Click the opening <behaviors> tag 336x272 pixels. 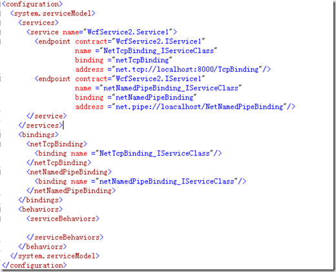41,209
